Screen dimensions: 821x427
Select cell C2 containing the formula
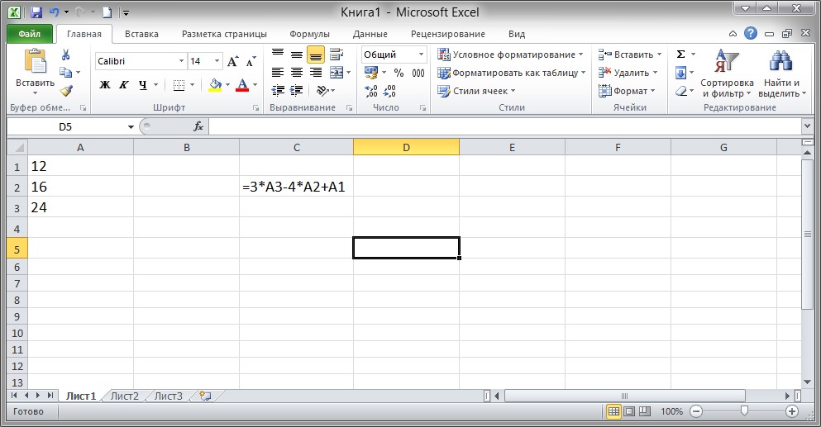[x=295, y=187]
